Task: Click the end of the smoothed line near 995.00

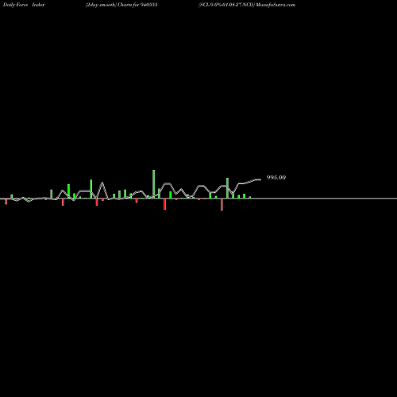Action: pos(260,179)
